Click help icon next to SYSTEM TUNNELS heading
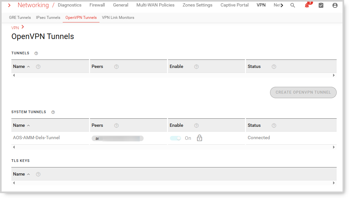 [53, 112]
